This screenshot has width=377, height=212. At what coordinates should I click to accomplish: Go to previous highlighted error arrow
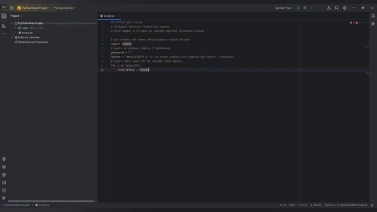tap(363, 22)
